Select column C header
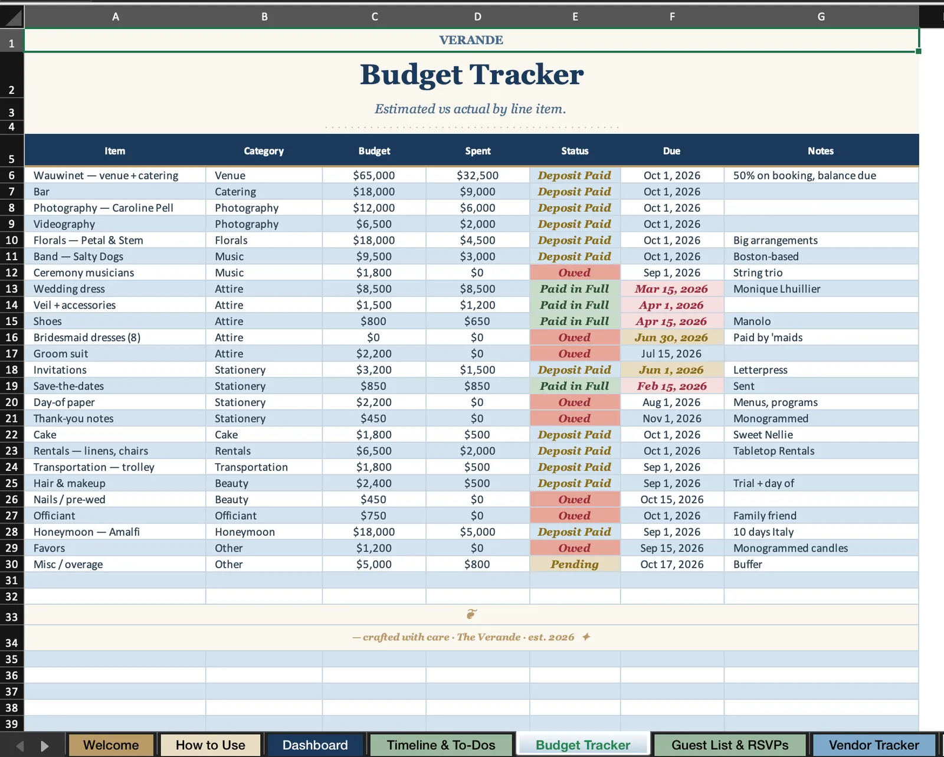 coord(375,17)
